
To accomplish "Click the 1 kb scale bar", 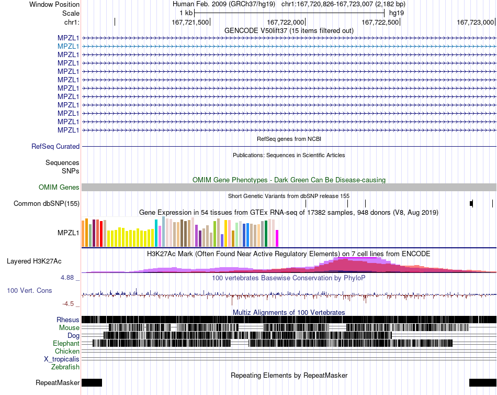I will pos(289,13).
